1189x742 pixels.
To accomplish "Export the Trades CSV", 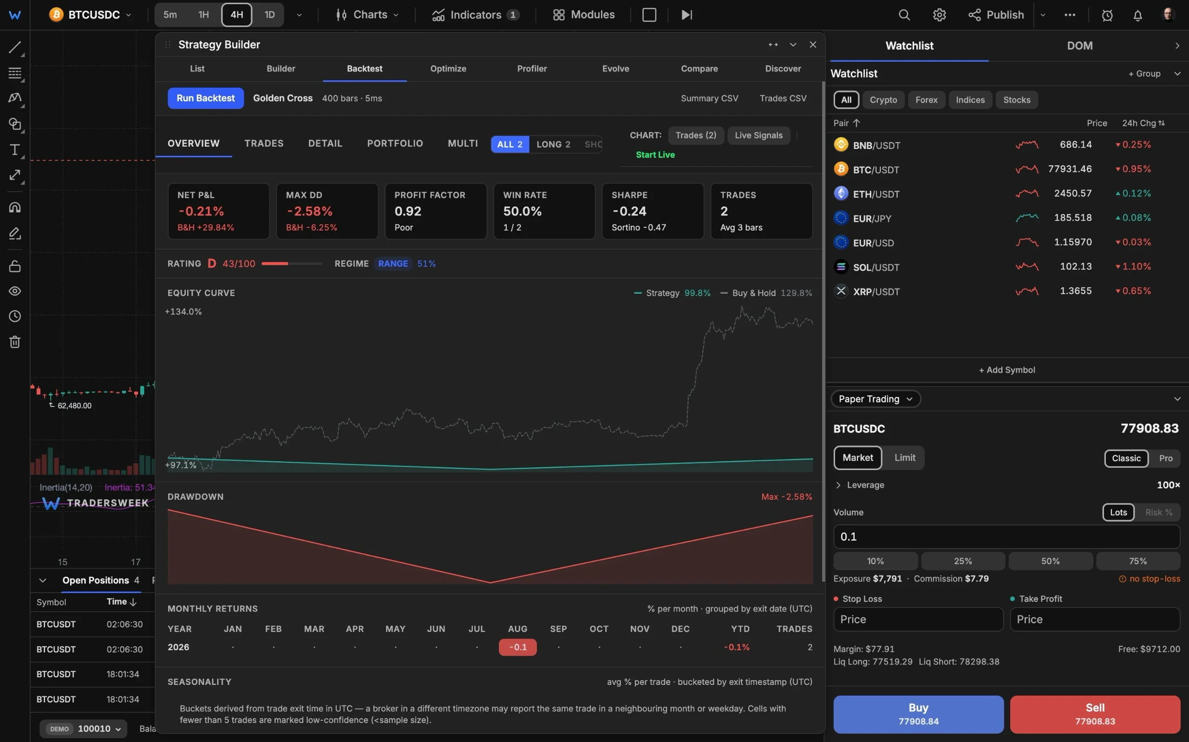I will coord(783,98).
